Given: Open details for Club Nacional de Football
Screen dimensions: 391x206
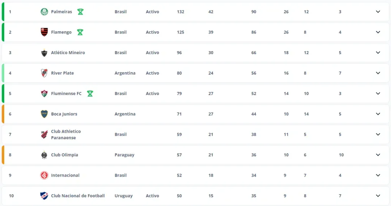Looking at the screenshot, I should tap(378, 196).
